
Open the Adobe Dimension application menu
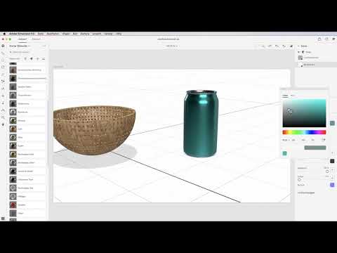[22, 34]
